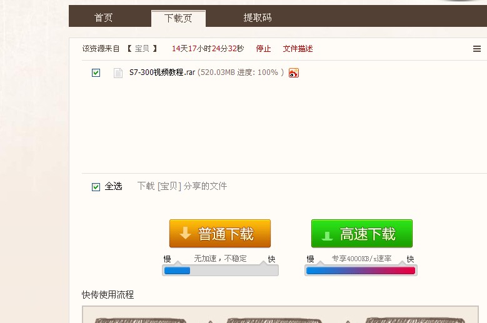
Task: Click the 无加速，不稳定 speed label
Action: tap(220, 258)
